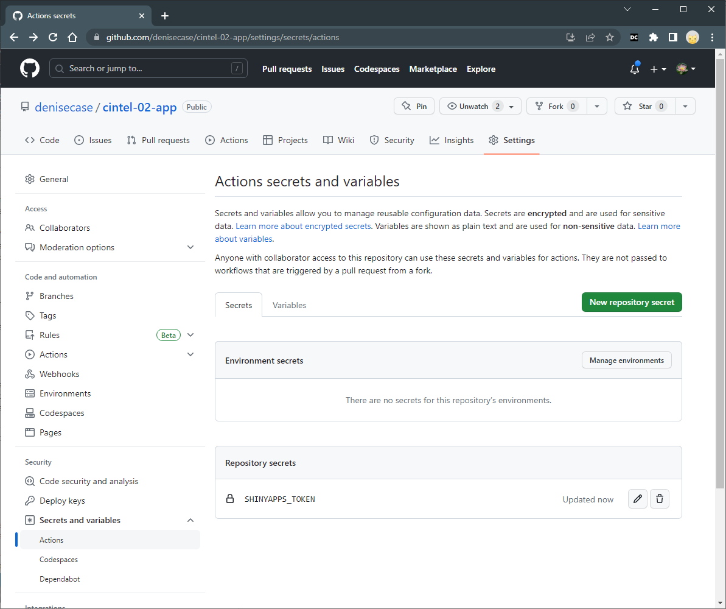Open the user avatar menu
The height and width of the screenshot is (609, 726).
(x=686, y=69)
